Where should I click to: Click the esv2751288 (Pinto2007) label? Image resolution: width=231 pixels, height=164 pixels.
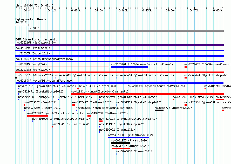pyautogui.click(x=33, y=70)
